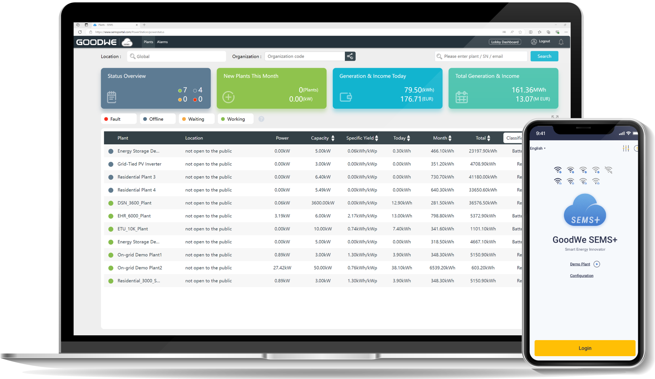Image resolution: width=655 pixels, height=379 pixels.
Task: Click the organization share icon
Action: tap(350, 56)
